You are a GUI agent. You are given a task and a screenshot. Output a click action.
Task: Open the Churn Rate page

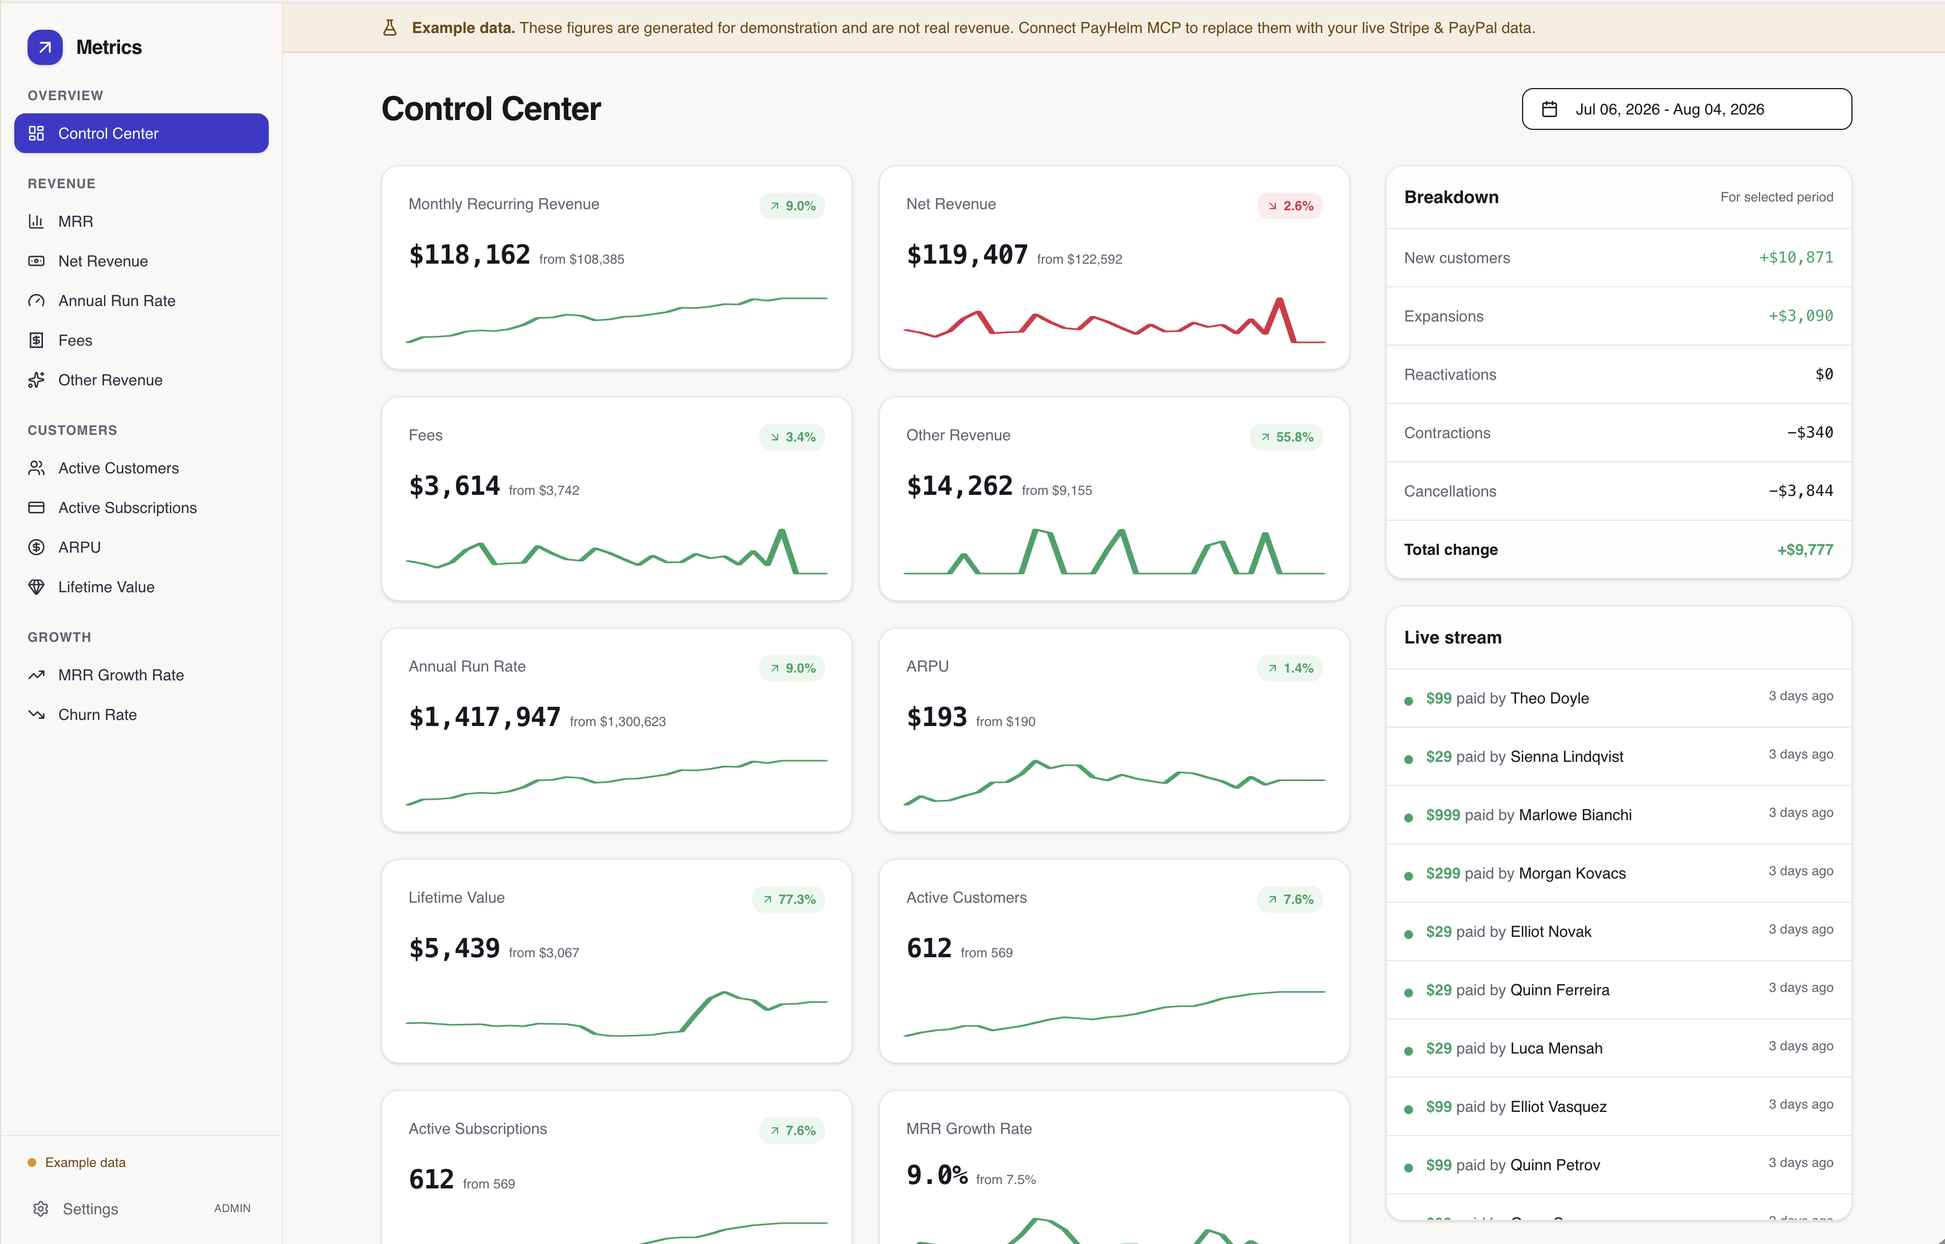tap(142, 714)
